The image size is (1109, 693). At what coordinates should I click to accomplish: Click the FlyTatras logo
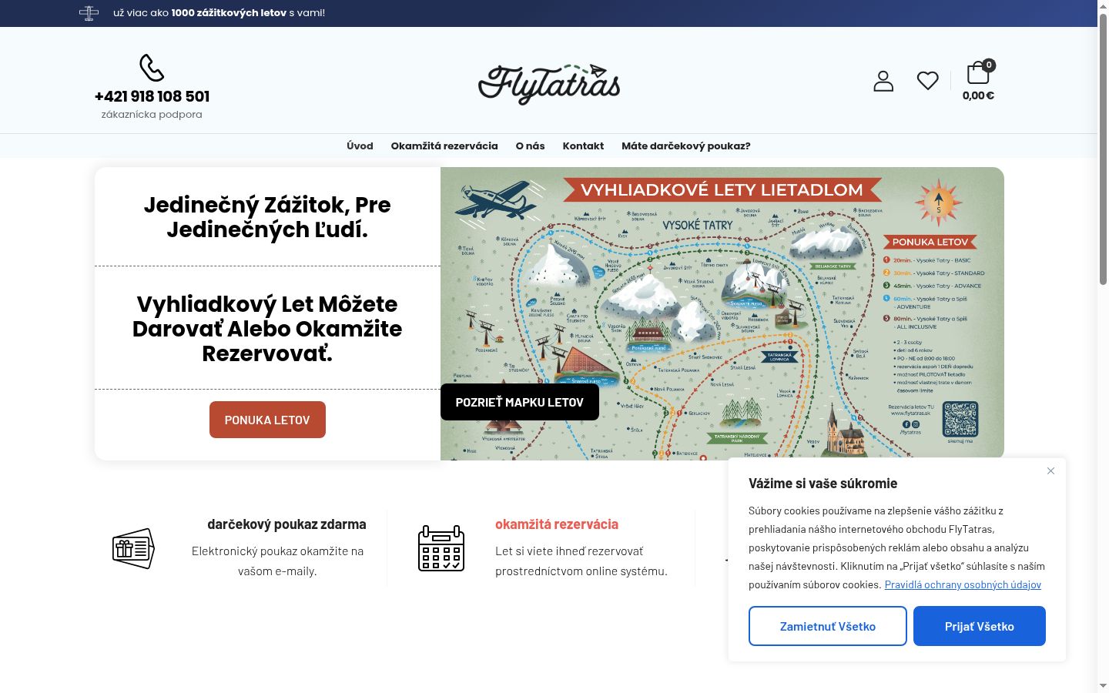(549, 84)
